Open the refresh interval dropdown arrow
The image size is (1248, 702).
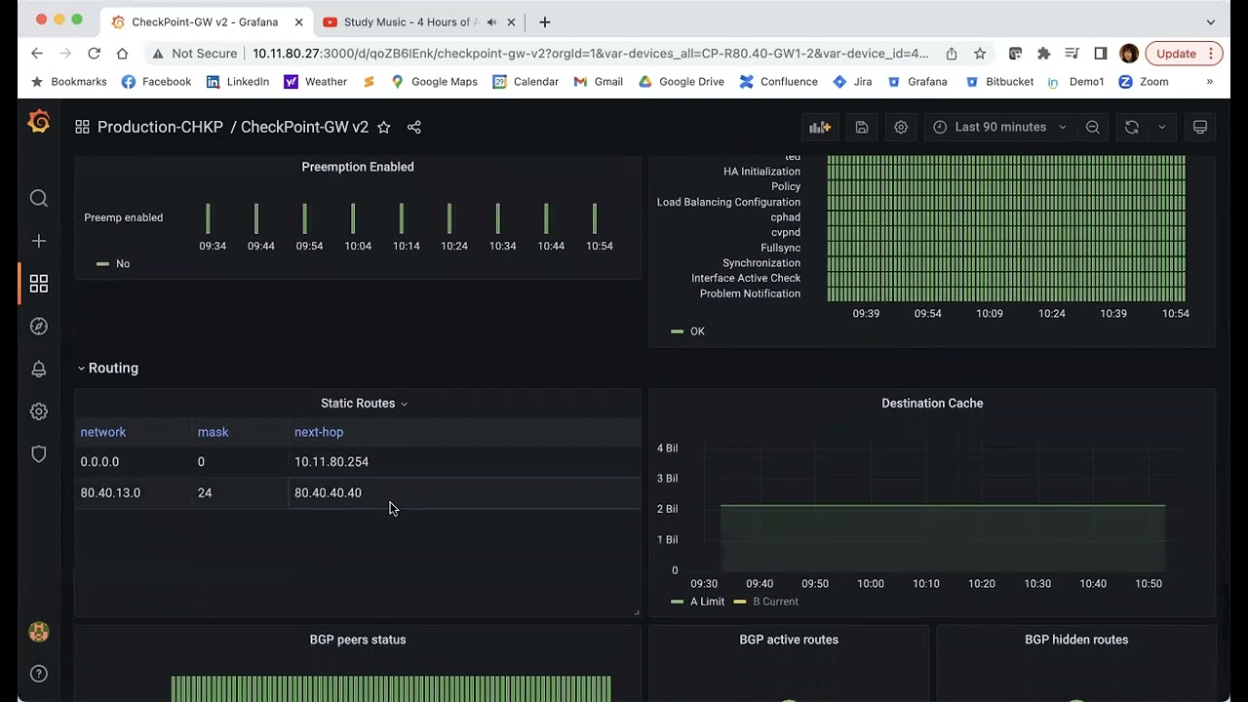pyautogui.click(x=1161, y=127)
